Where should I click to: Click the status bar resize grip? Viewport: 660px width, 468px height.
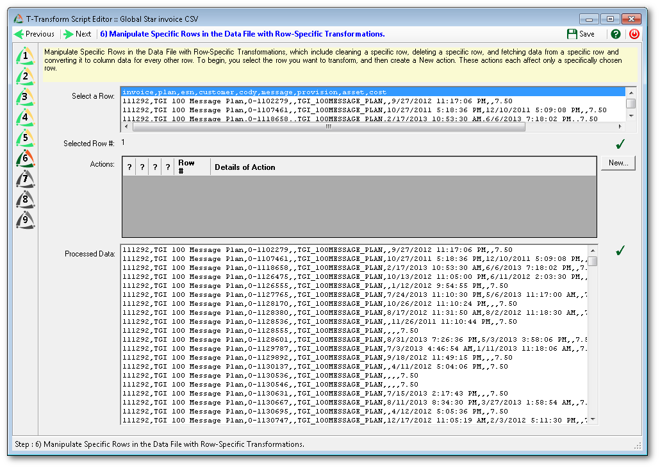coord(638,446)
